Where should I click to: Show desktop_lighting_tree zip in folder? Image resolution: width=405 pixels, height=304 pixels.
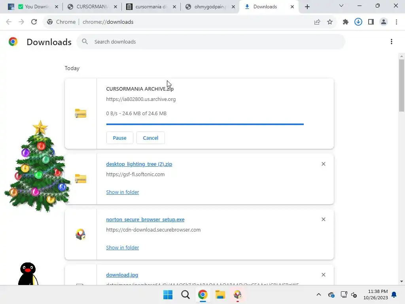[123, 192]
